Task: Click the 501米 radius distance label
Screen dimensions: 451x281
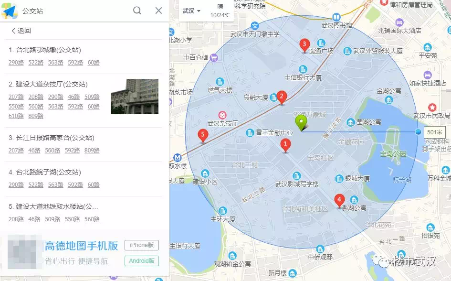Action: 434,132
